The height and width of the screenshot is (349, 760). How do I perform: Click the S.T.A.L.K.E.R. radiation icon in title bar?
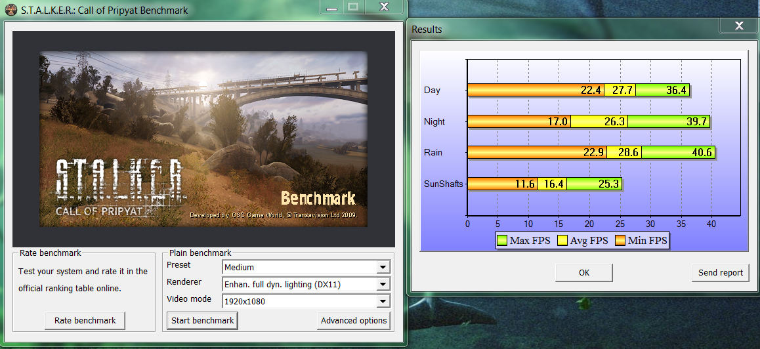click(x=11, y=10)
